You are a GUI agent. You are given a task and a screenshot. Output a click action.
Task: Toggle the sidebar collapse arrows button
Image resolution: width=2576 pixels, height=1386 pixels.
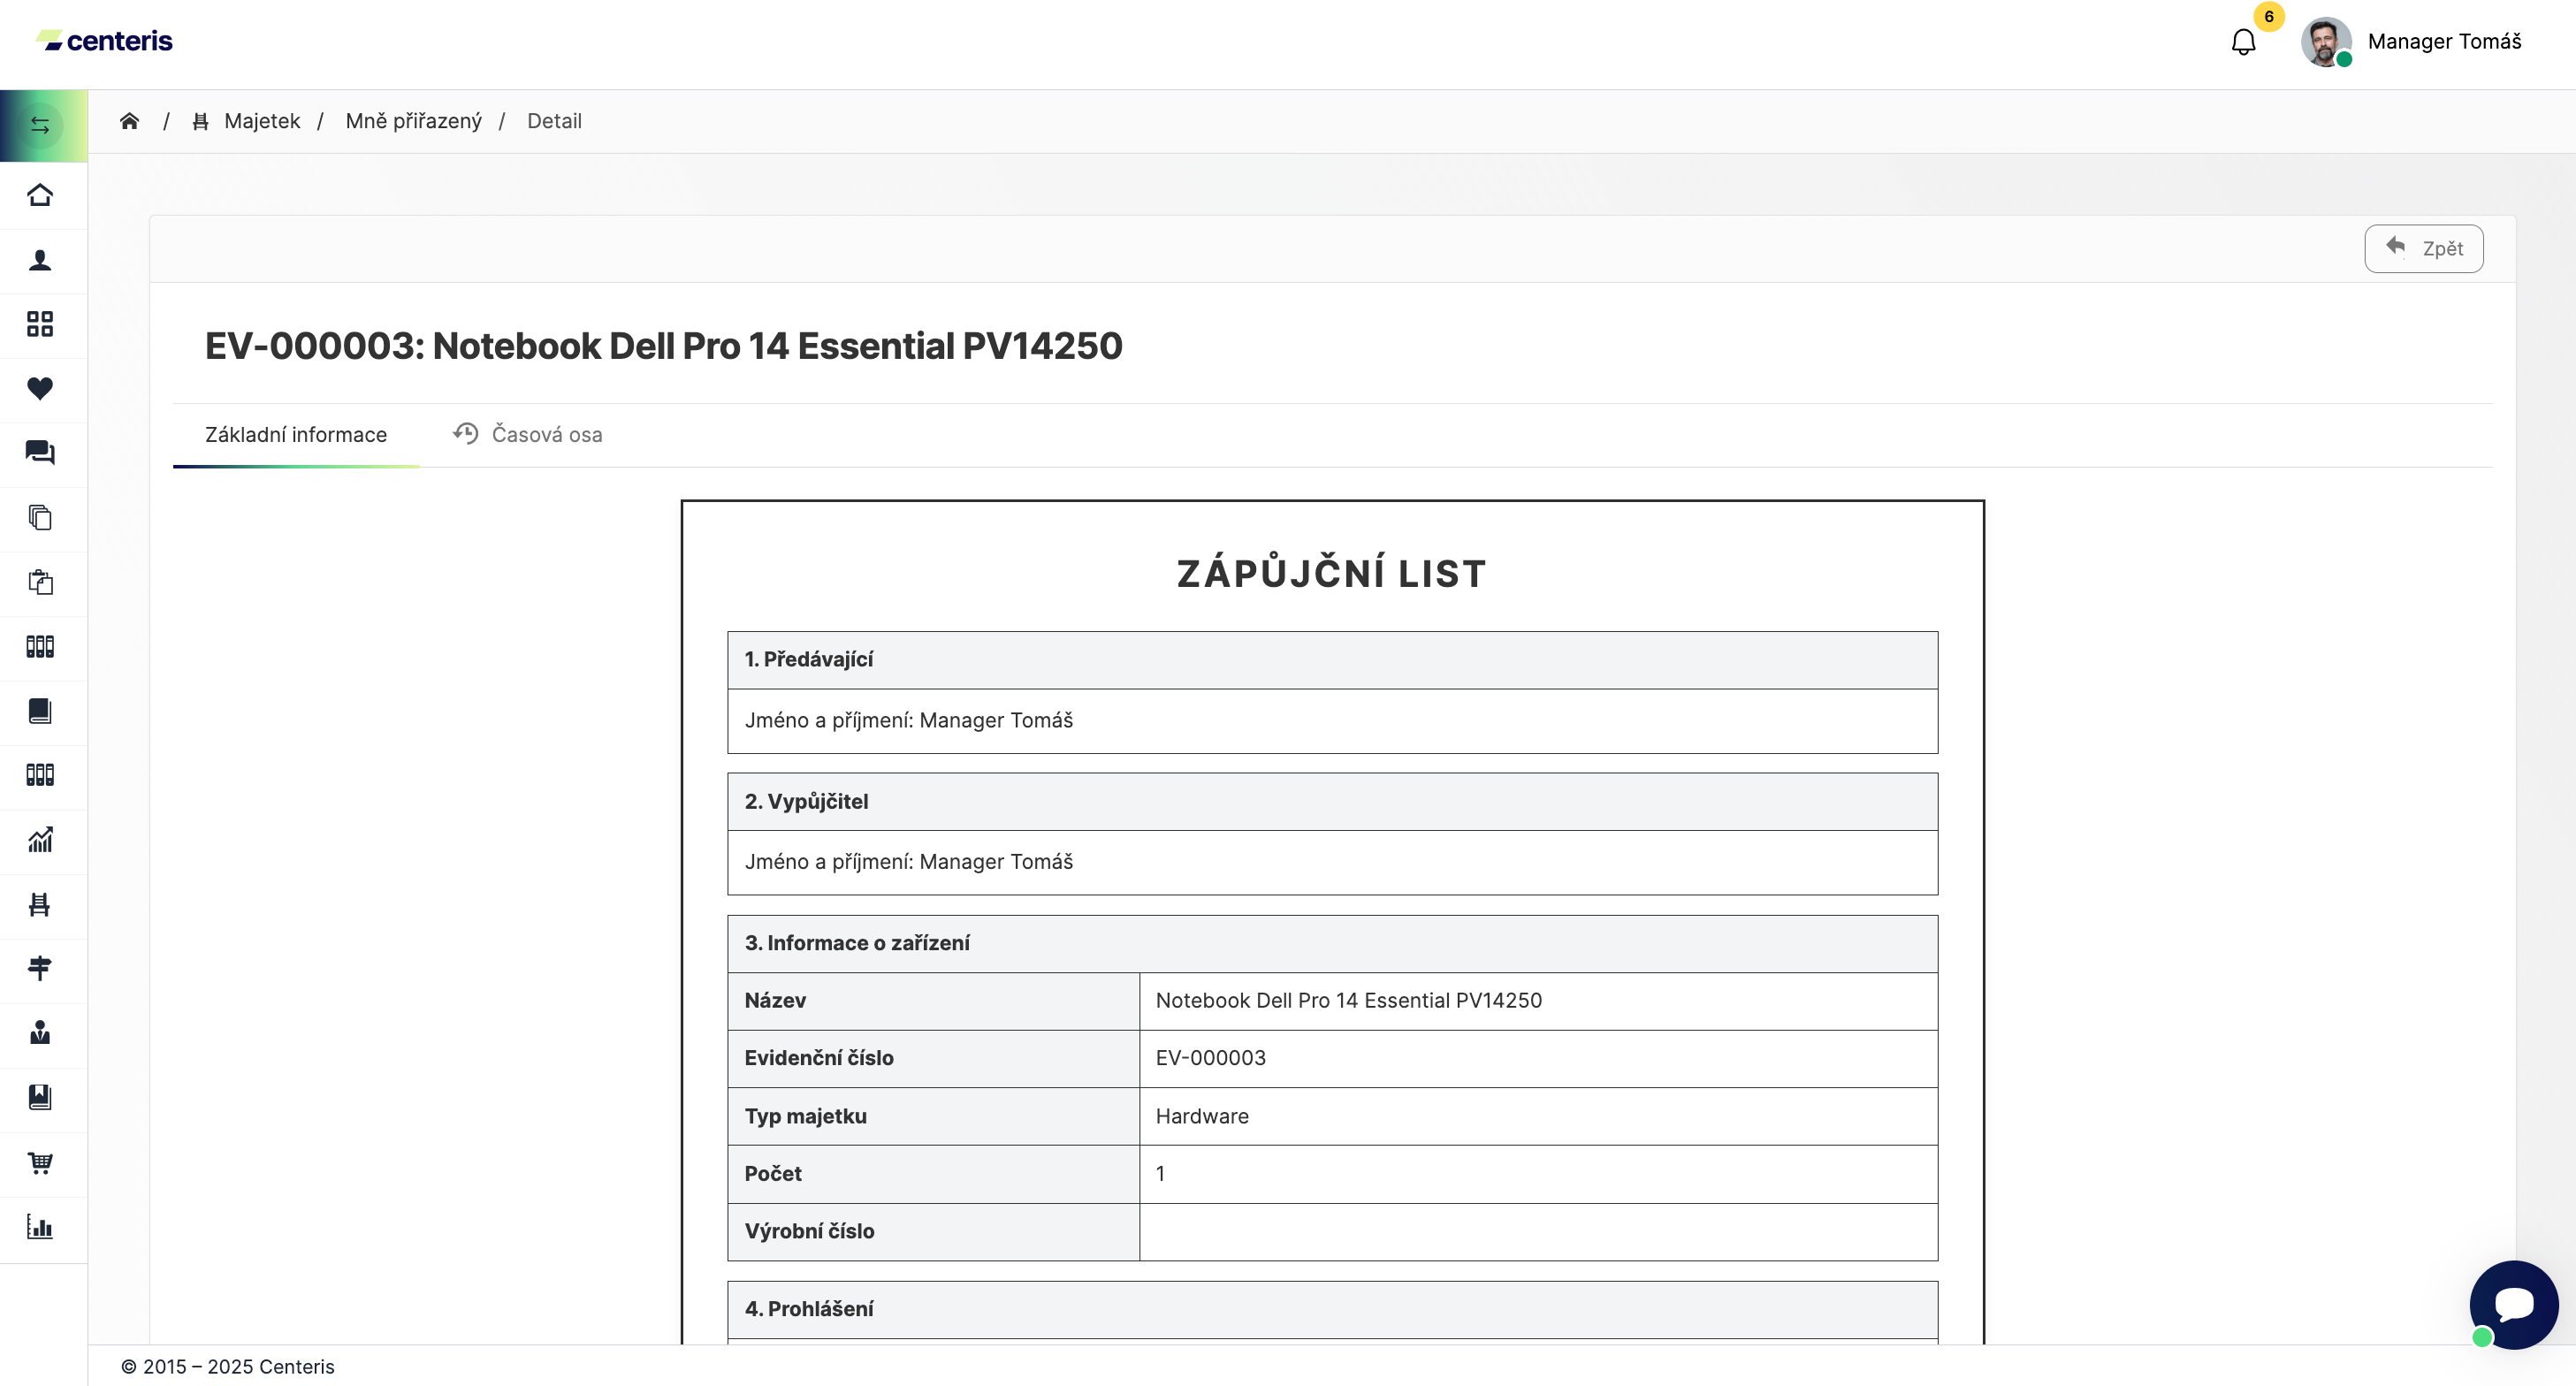(40, 125)
